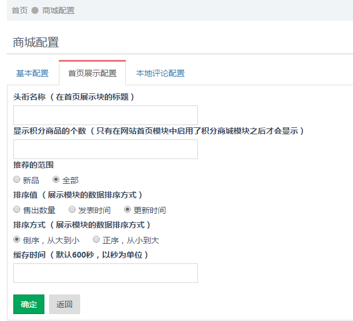Screen dimensions: 353x321
Task: Switch to the 基本配置 tab
Action: coord(32,73)
